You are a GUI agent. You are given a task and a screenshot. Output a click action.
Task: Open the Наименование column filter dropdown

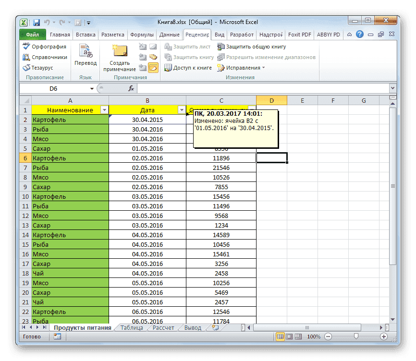[105, 110]
